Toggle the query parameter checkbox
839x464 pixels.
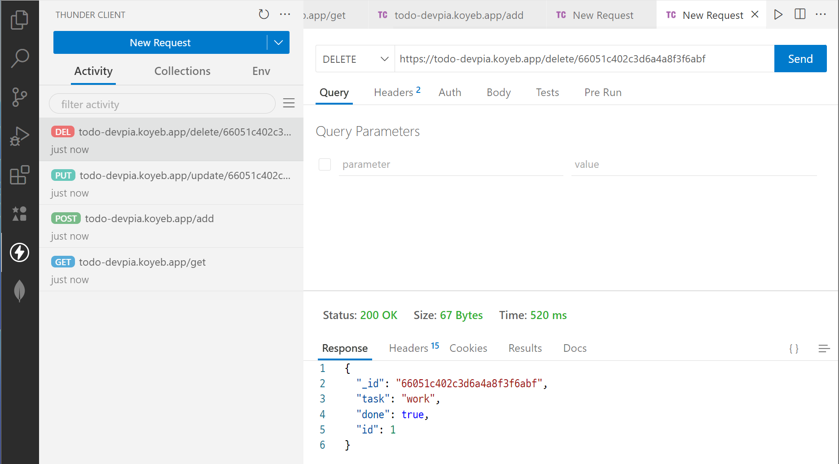325,165
